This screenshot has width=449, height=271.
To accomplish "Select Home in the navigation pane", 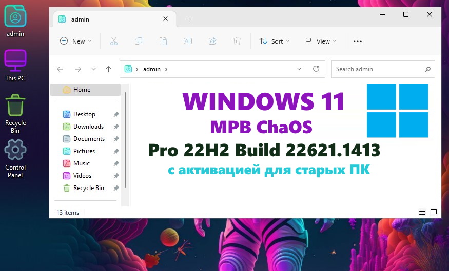I will coord(85,90).
